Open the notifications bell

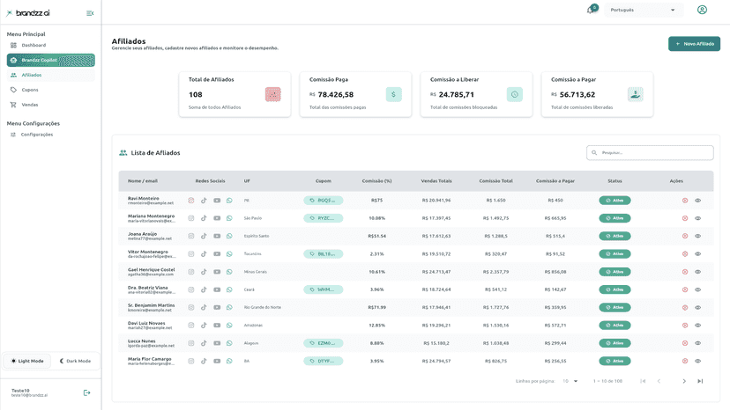(x=592, y=10)
